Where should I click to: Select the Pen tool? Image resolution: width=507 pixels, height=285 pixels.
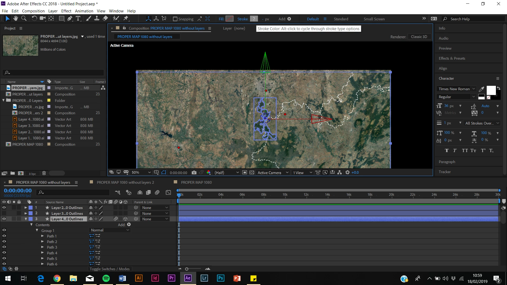70,18
